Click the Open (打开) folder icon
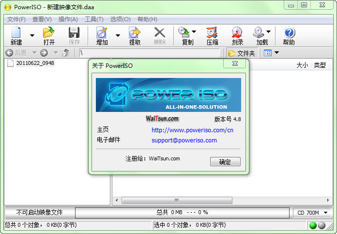Image resolution: width=337 pixels, height=234 pixels. [x=48, y=33]
